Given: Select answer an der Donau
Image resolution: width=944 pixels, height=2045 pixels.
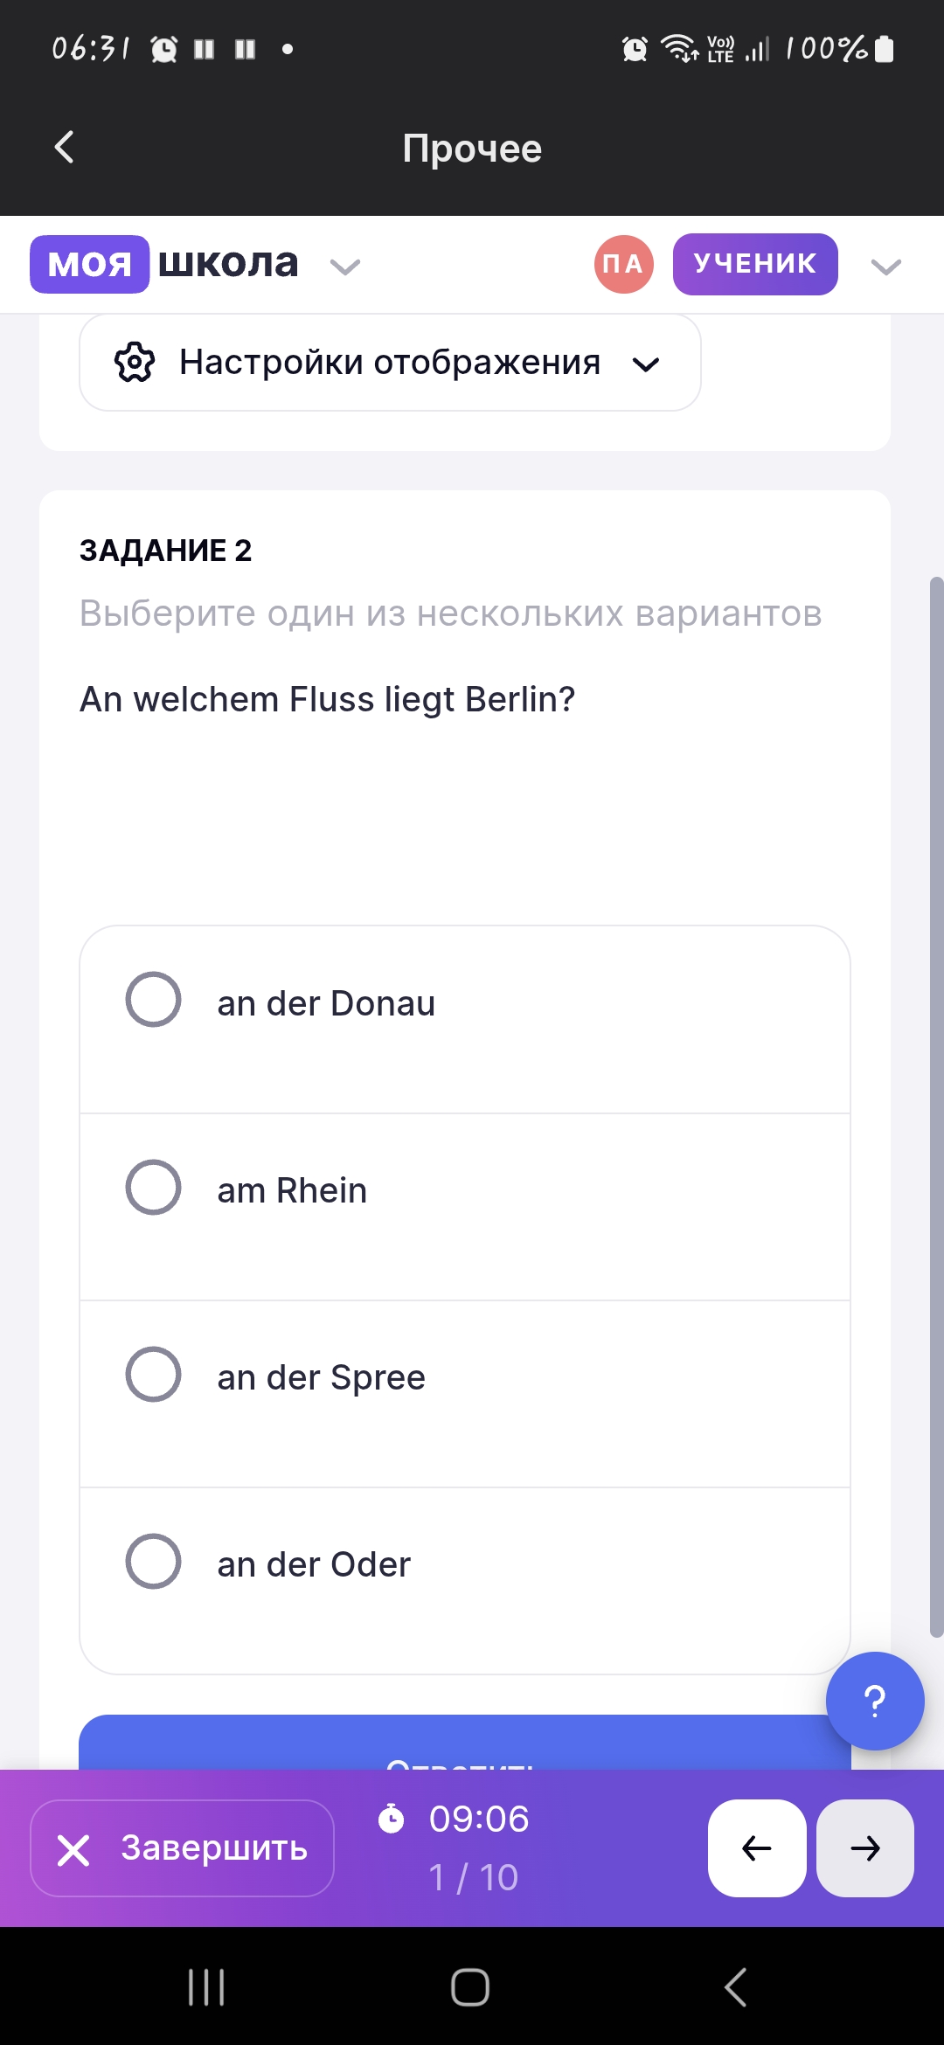Looking at the screenshot, I should (x=465, y=1019).
